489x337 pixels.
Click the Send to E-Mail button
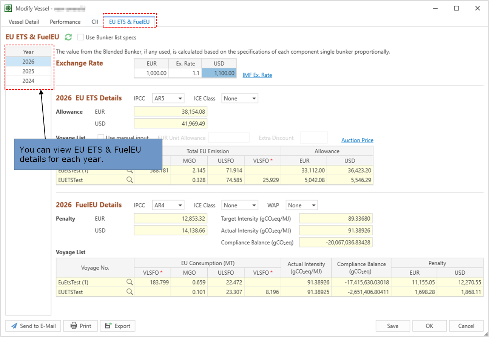click(33, 326)
